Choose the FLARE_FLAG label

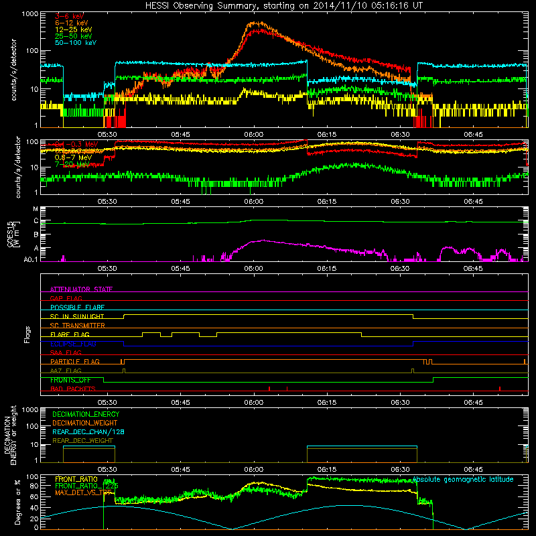70,334
